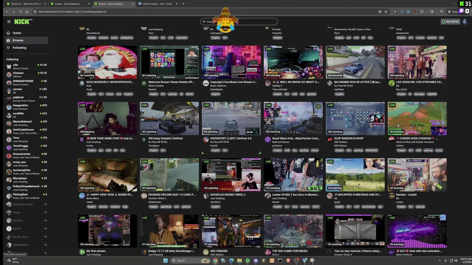The width and height of the screenshot is (472, 265).
Task: Open Chrome from the taskbar
Action: click(x=215, y=261)
